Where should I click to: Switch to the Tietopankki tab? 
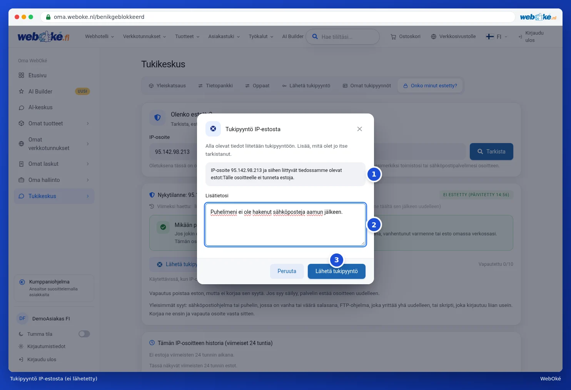(215, 86)
